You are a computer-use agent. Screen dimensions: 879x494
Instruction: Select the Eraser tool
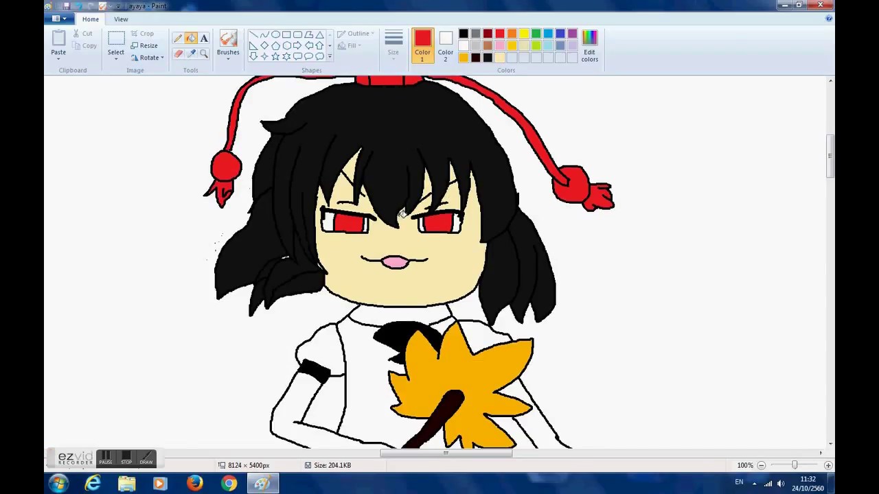(178, 54)
